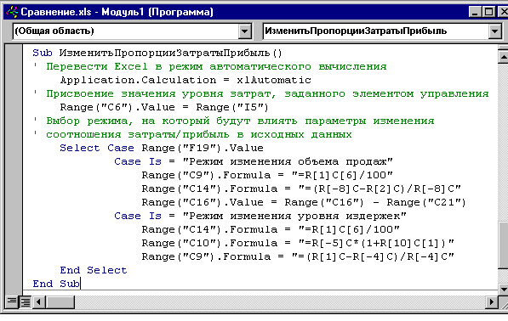Click the line 'Select Case Range("F19").Value'
The image size is (508, 321).
(x=162, y=148)
